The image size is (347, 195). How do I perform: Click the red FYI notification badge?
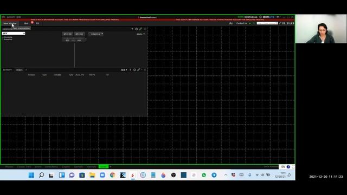point(32,22)
